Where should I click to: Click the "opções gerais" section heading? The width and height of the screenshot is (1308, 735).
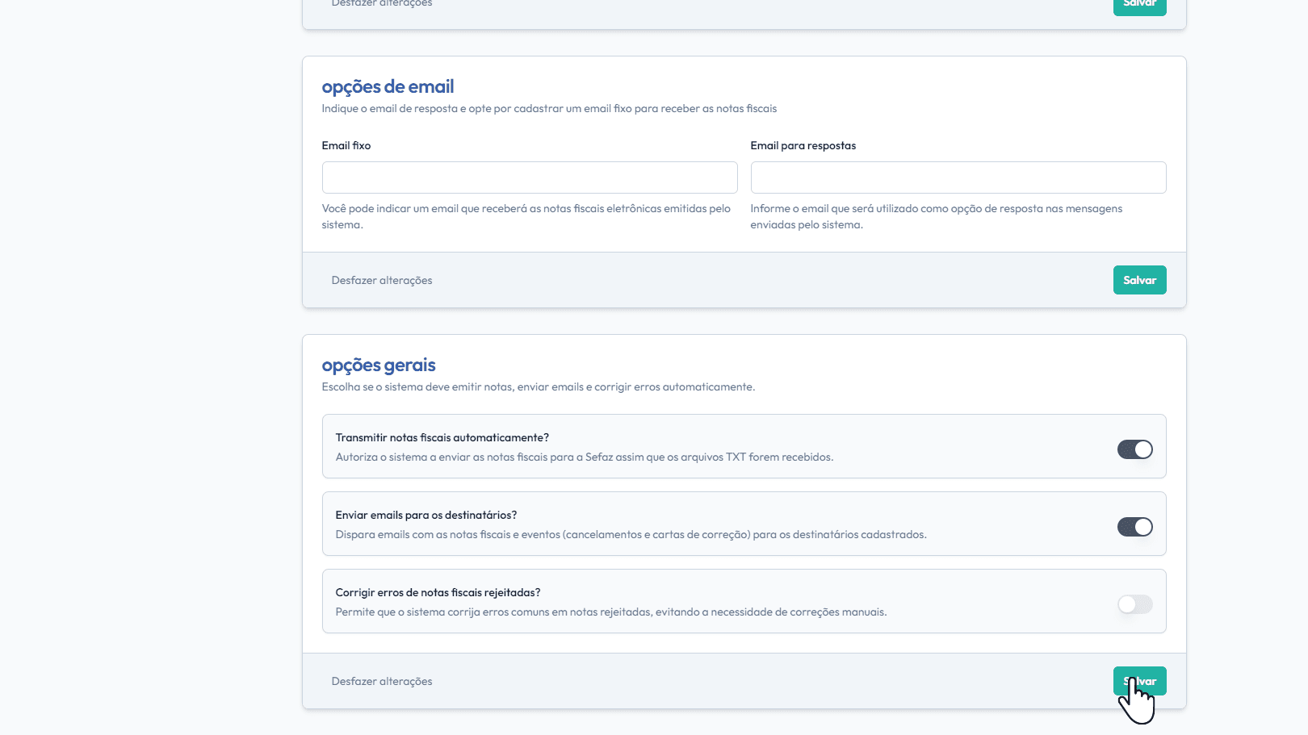click(x=379, y=365)
